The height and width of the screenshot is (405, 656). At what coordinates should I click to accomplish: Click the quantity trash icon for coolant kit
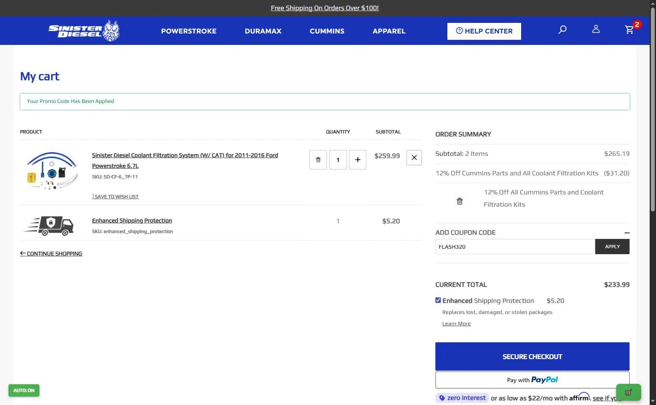coord(318,160)
